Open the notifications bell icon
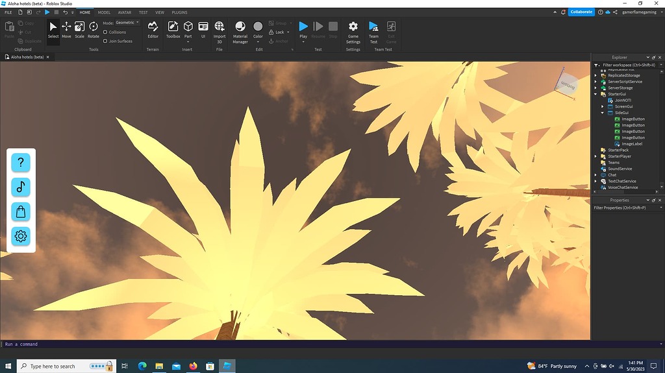 [563, 12]
